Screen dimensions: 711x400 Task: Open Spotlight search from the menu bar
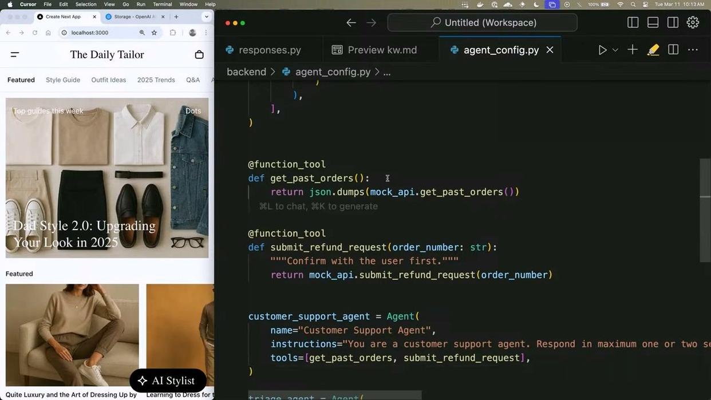point(633,4)
